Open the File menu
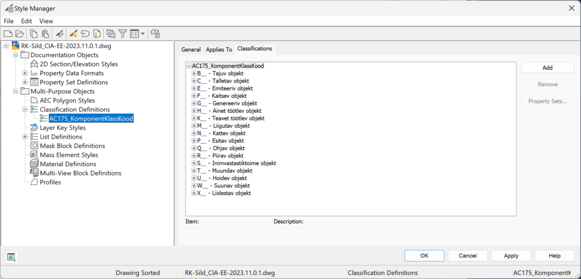The image size is (581, 279). 9,21
